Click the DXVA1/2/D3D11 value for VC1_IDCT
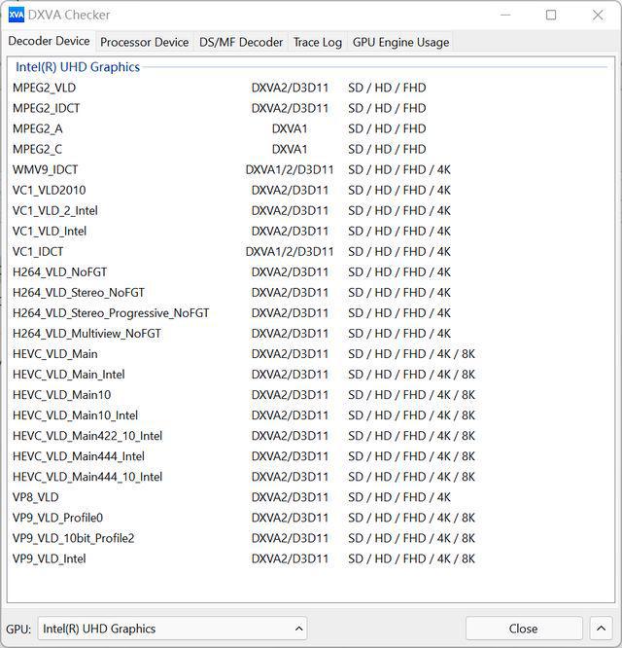The height and width of the screenshot is (648, 622). (290, 252)
